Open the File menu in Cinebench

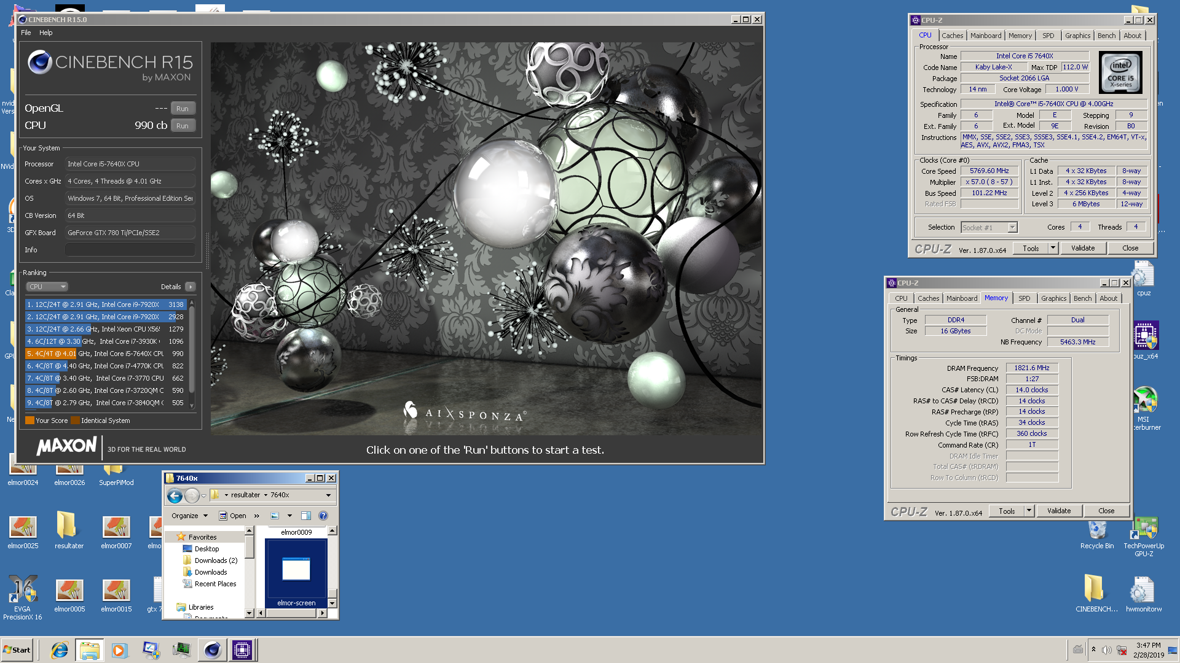[26, 33]
